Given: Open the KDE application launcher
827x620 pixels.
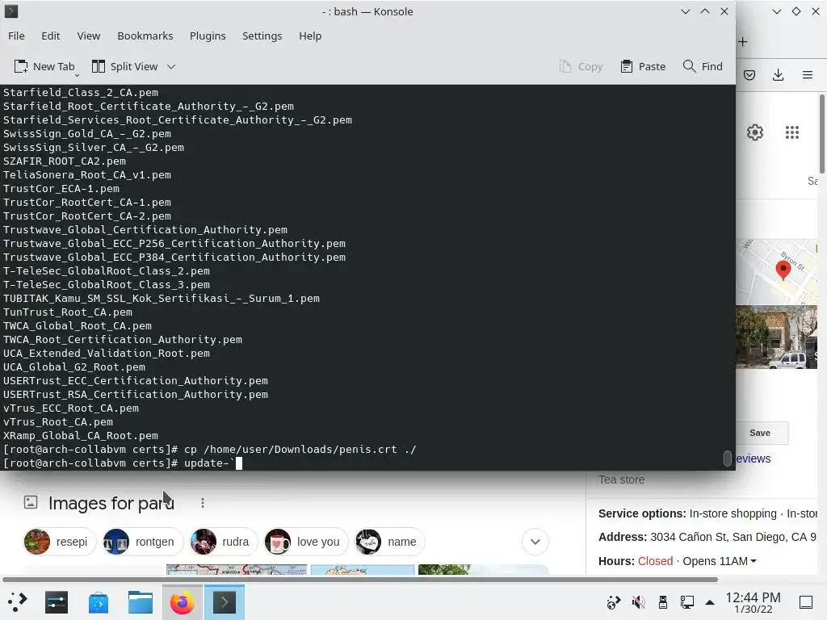Looking at the screenshot, I should click(18, 602).
